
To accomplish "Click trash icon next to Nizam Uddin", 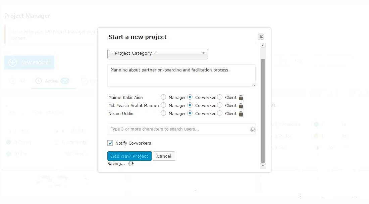I will pos(241,114).
